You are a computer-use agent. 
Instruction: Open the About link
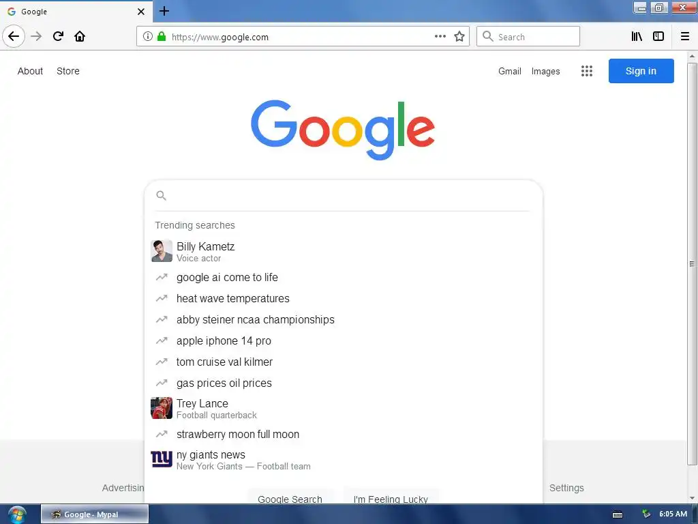click(x=30, y=71)
